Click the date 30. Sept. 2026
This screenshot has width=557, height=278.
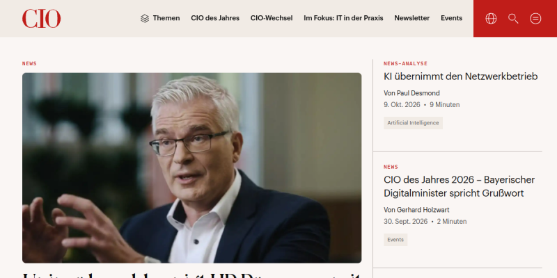click(x=406, y=222)
